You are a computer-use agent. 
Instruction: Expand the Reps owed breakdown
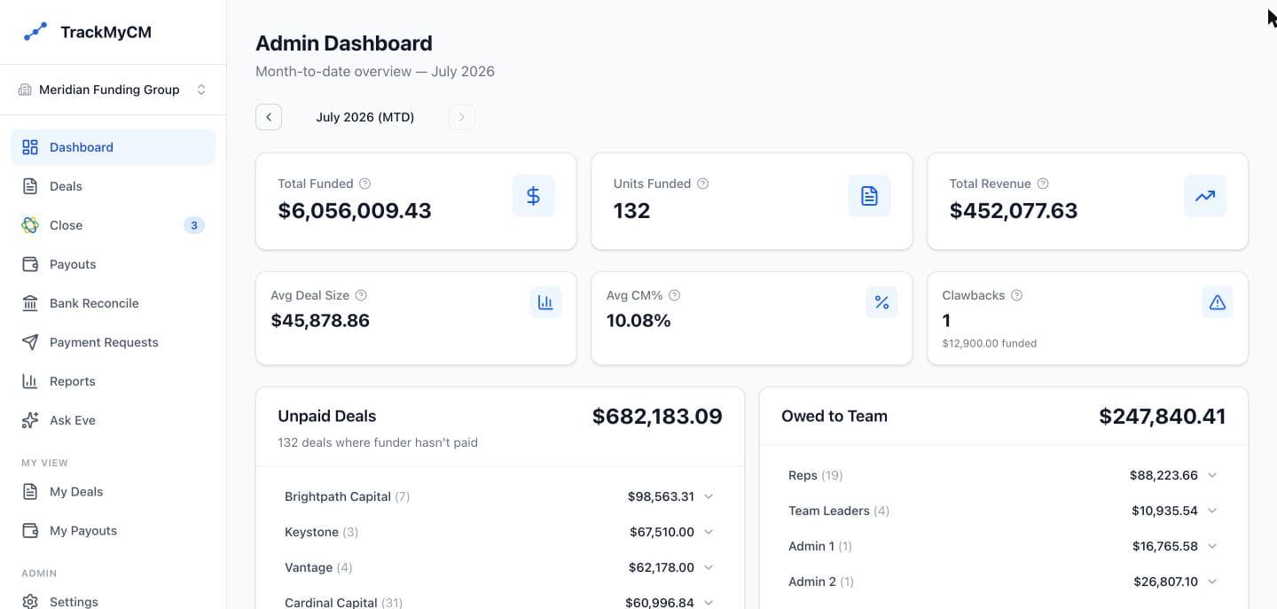(x=1003, y=475)
